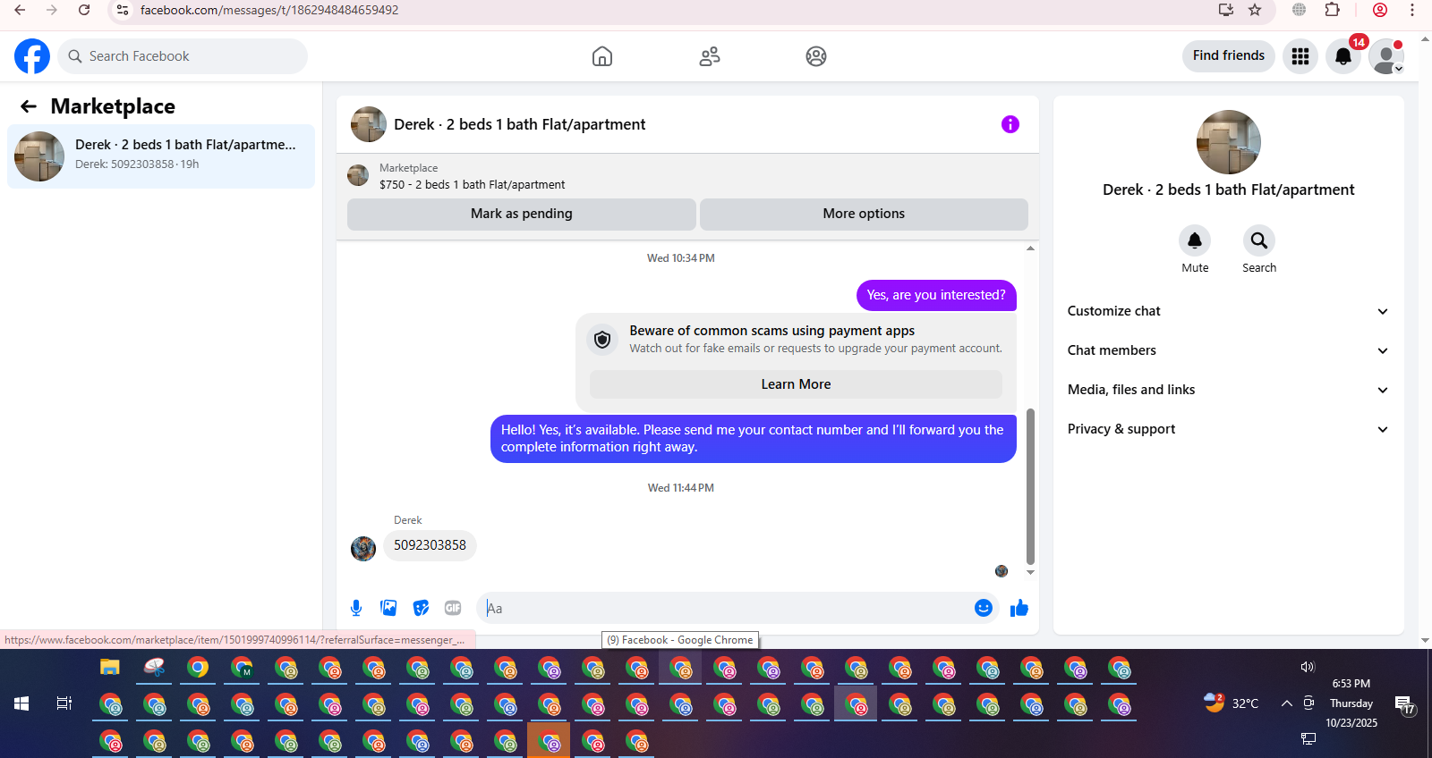Screen dimensions: 1432x758
Task: Open the emoji picker smiley icon
Action: click(x=984, y=608)
